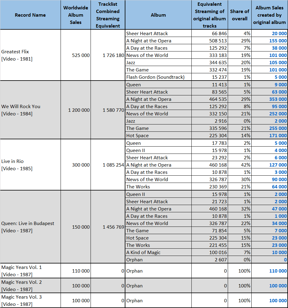This screenshot has height=308, width=288.
Task: Select the streaming value '333 183'
Action: click(x=218, y=55)
